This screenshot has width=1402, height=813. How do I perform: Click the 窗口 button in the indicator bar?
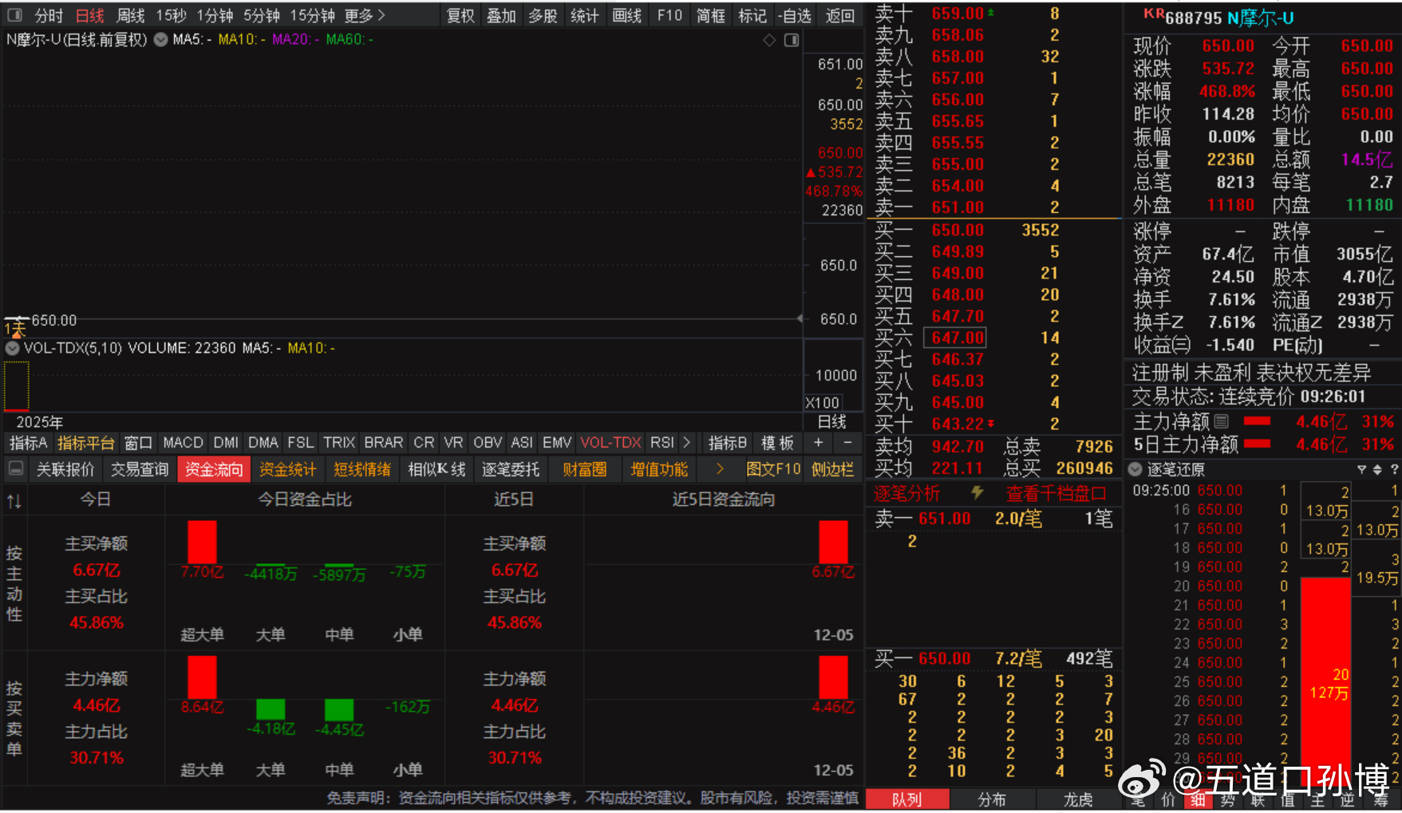tap(138, 443)
